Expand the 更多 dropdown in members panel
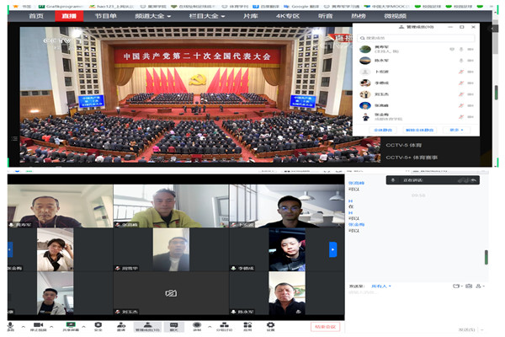This screenshot has height=337, width=505. 455,130
